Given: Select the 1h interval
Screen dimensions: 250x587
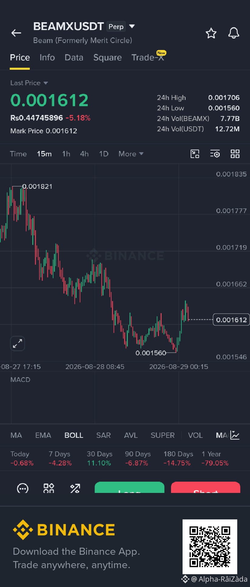Looking at the screenshot, I should (66, 154).
